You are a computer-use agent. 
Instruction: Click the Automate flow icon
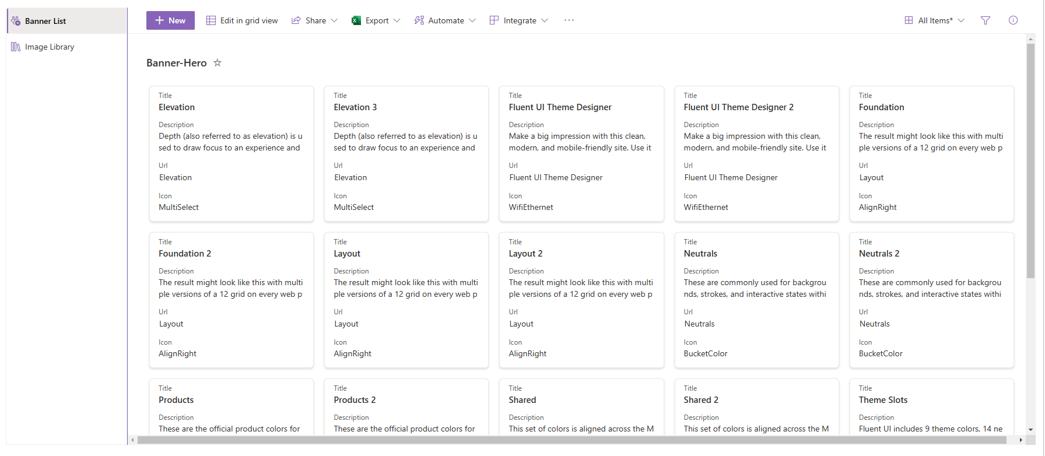pyautogui.click(x=419, y=20)
